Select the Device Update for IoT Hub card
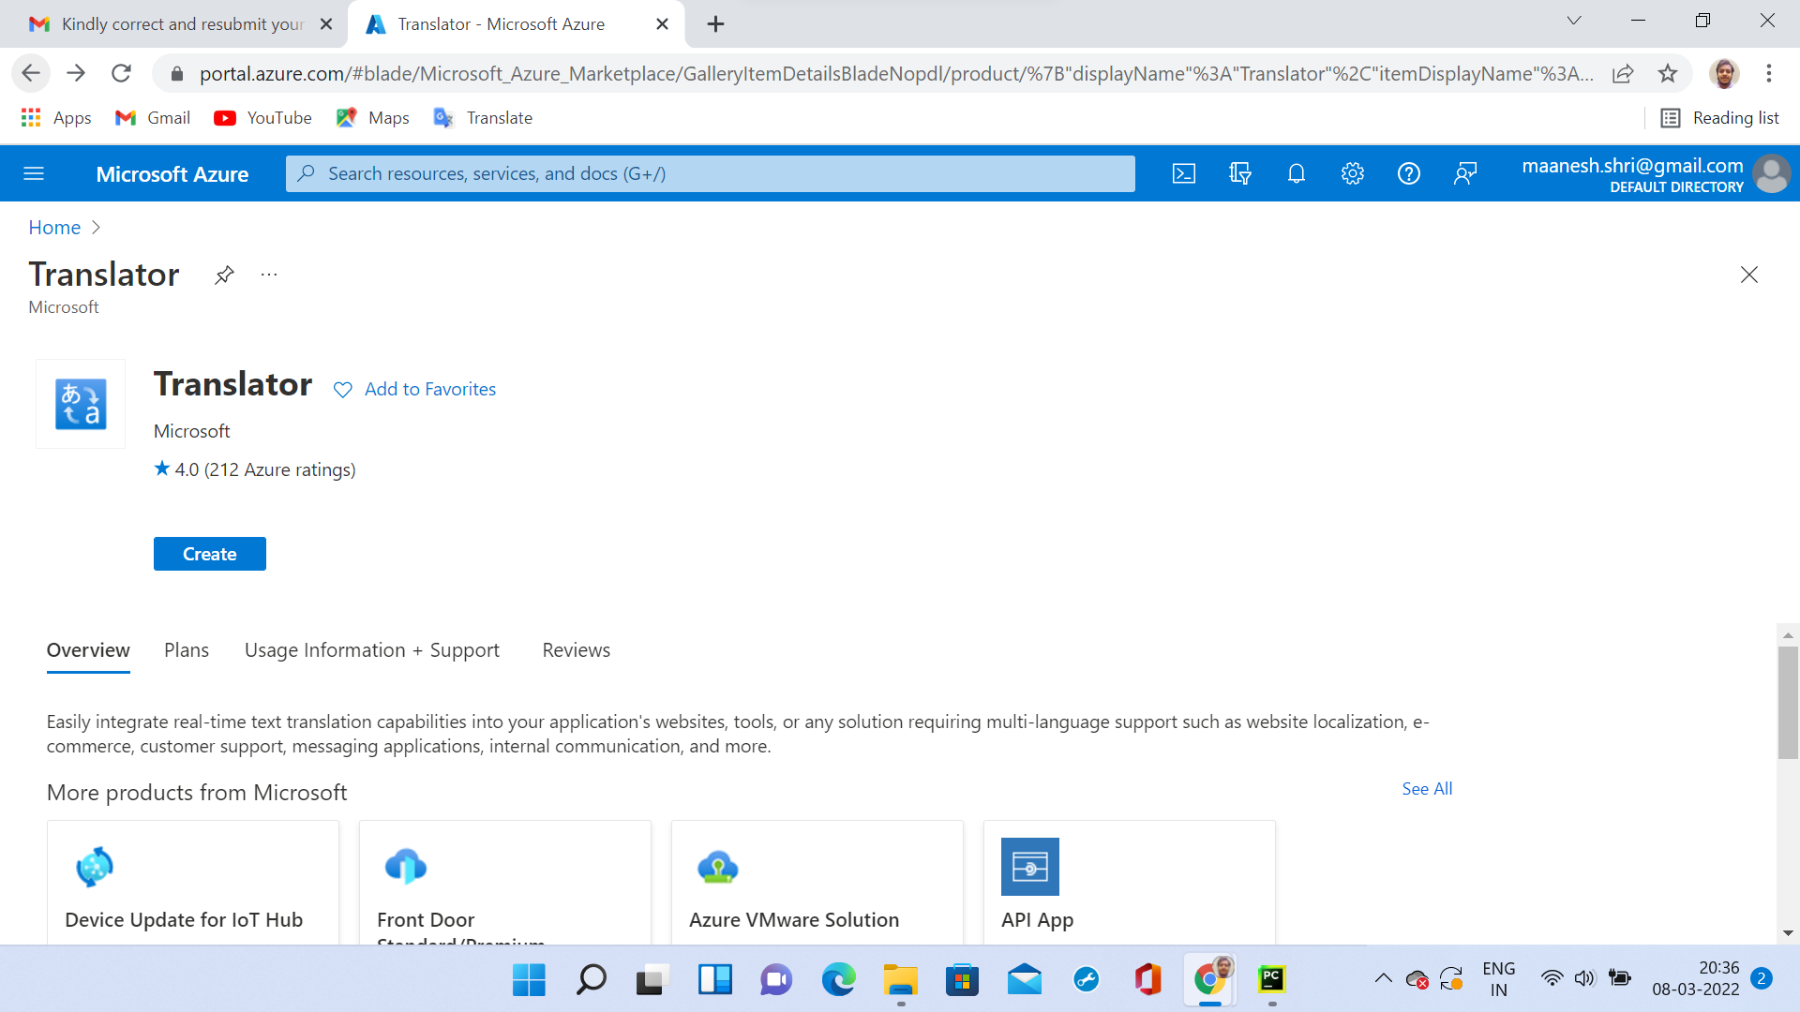1800x1012 pixels. 192,881
